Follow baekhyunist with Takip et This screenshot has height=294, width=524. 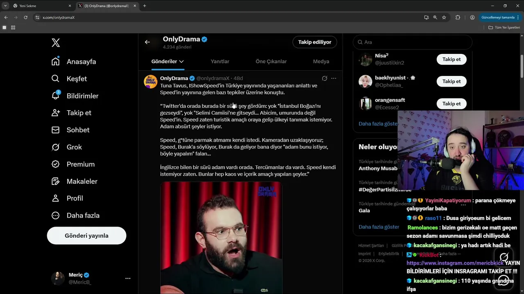coord(452,81)
